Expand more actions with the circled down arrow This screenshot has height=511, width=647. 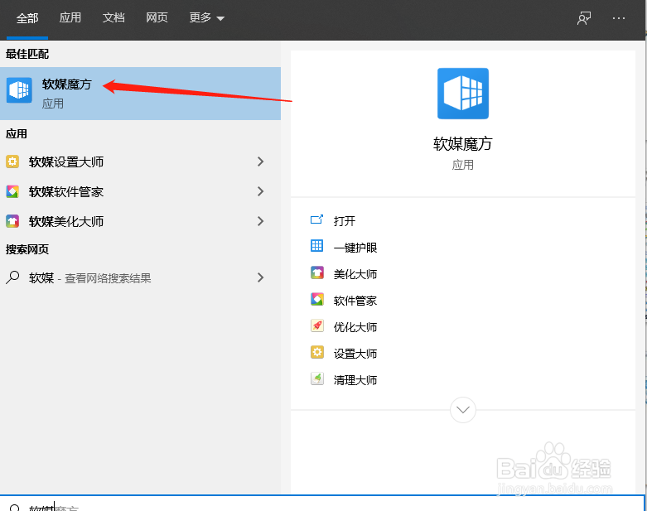463,410
